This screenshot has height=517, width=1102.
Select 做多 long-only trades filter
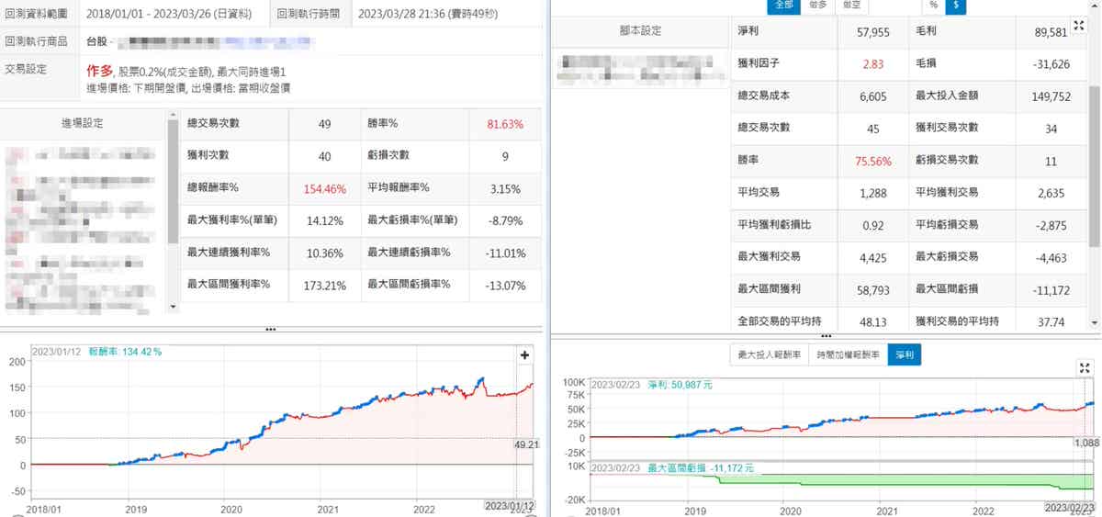817,6
